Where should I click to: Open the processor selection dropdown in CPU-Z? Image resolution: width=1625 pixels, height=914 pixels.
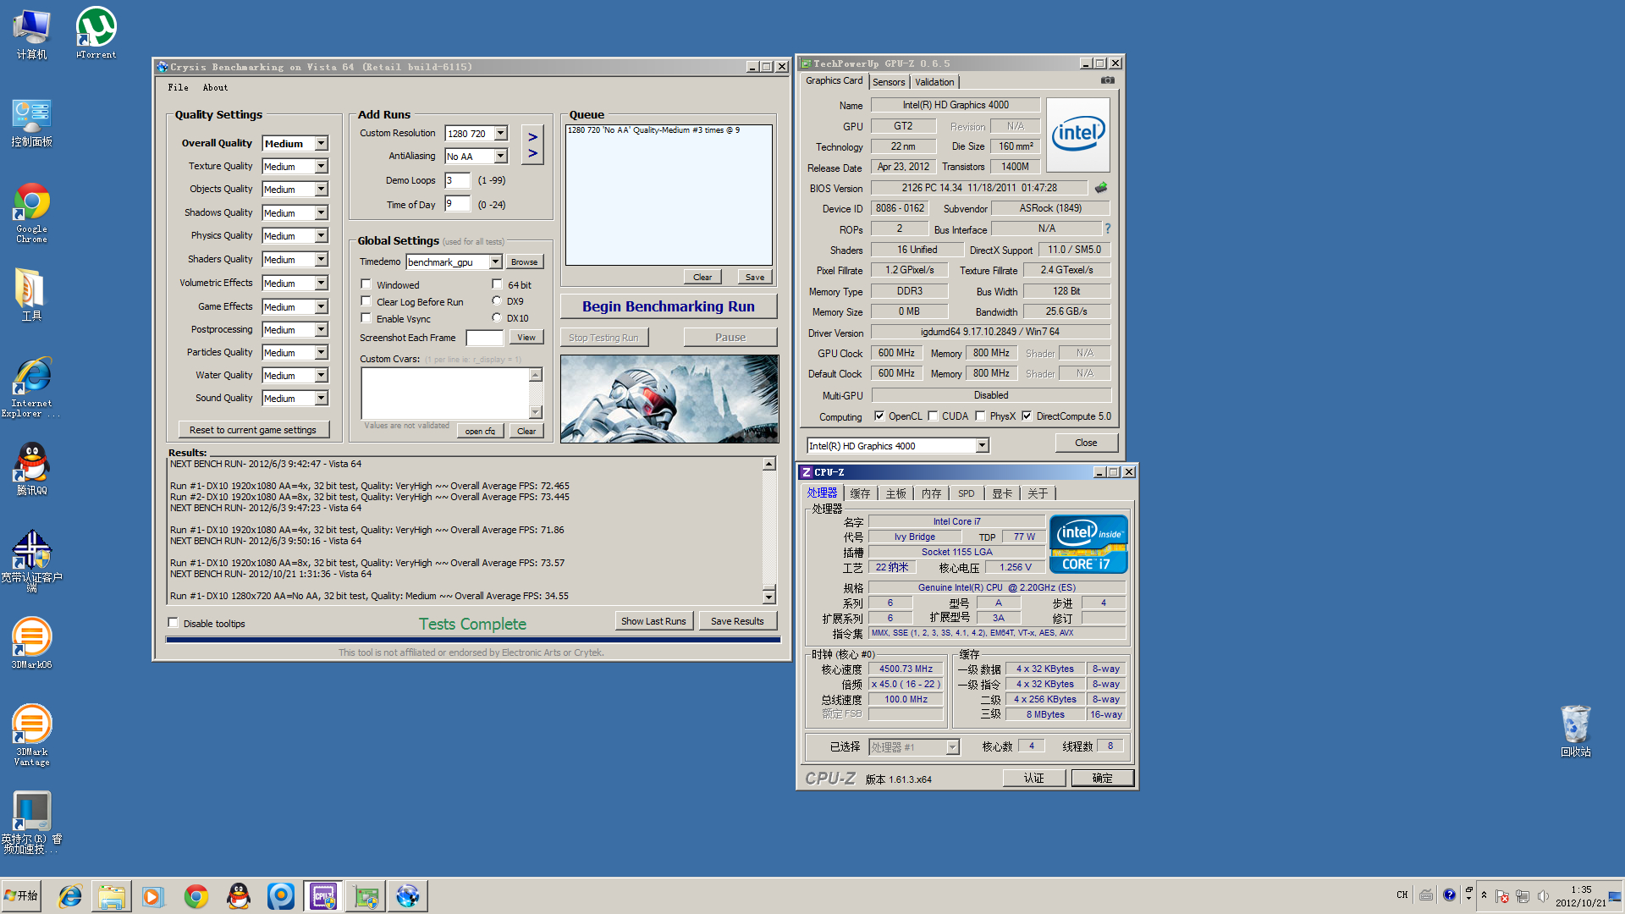pos(952,747)
